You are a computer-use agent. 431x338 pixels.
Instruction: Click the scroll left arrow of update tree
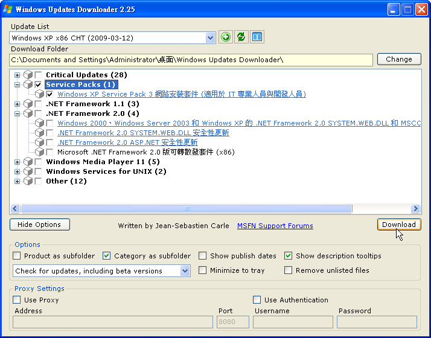[15, 209]
